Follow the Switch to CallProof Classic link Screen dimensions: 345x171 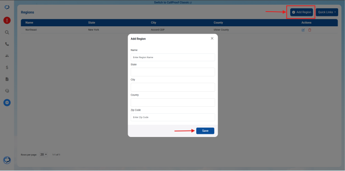pos(173,3)
